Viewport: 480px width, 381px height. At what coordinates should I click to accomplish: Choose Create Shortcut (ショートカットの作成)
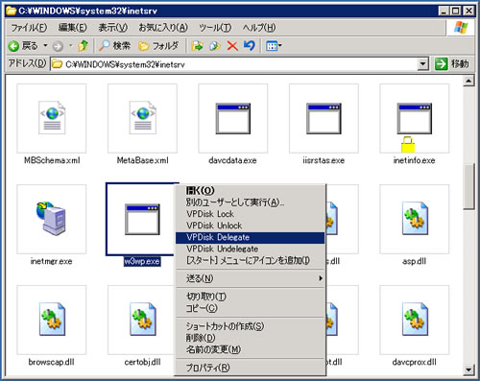point(250,326)
